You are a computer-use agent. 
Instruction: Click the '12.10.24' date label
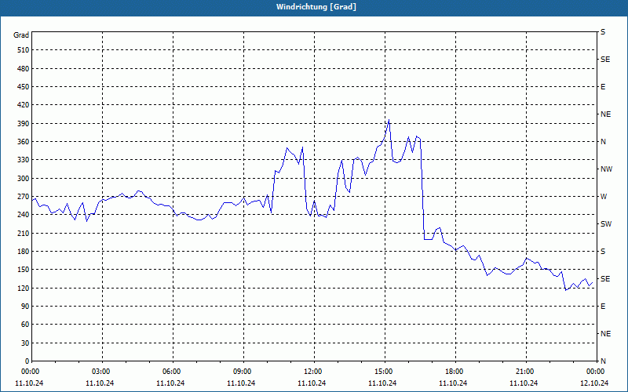coord(594,383)
